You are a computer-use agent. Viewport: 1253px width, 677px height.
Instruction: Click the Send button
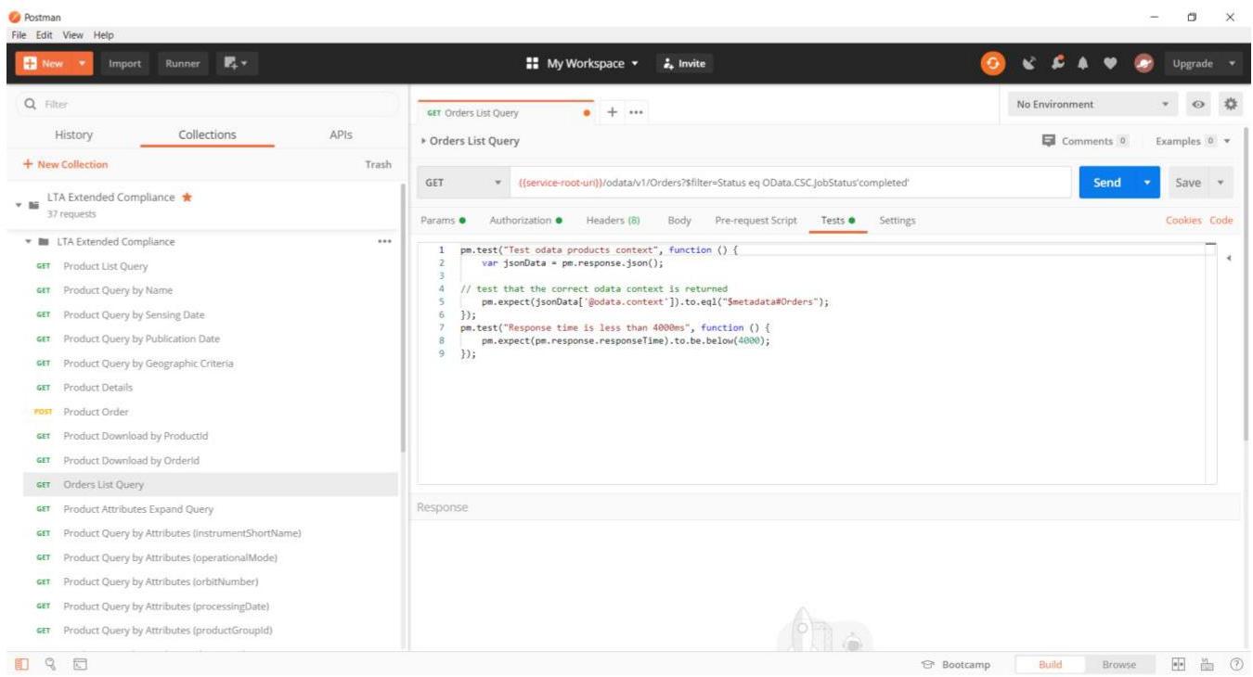click(1109, 183)
